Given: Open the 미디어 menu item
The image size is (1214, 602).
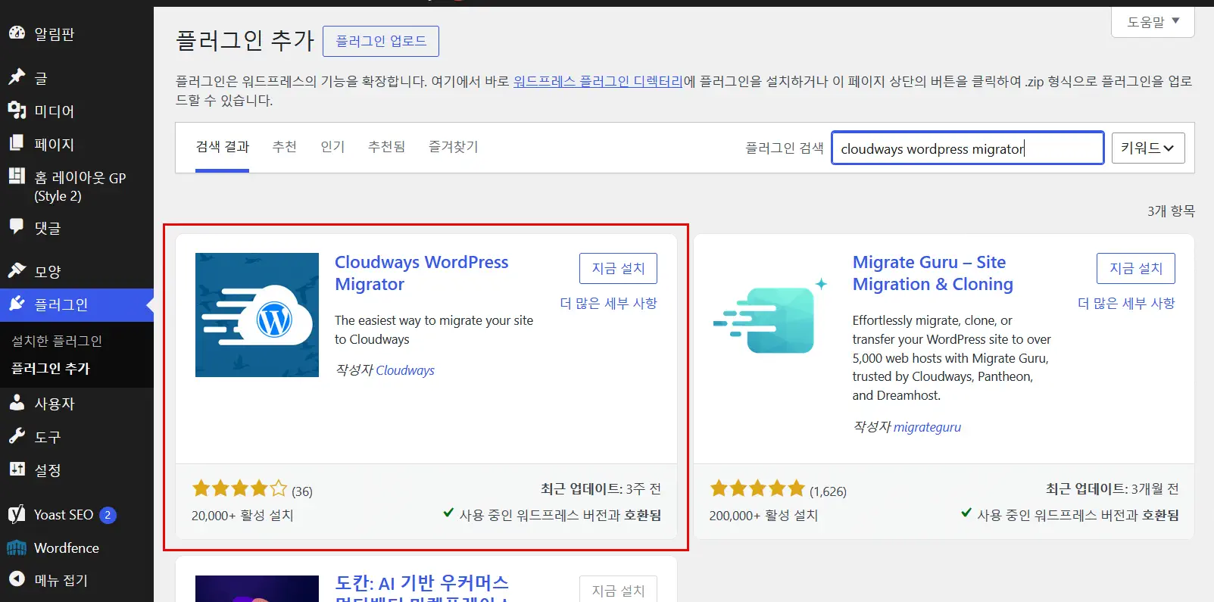Looking at the screenshot, I should coord(76,111).
